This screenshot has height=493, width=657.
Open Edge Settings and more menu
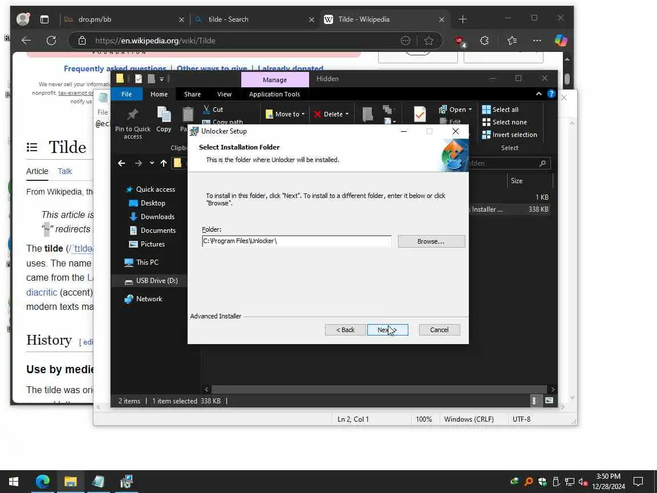point(537,41)
